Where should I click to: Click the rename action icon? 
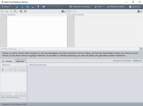(x=19, y=70)
